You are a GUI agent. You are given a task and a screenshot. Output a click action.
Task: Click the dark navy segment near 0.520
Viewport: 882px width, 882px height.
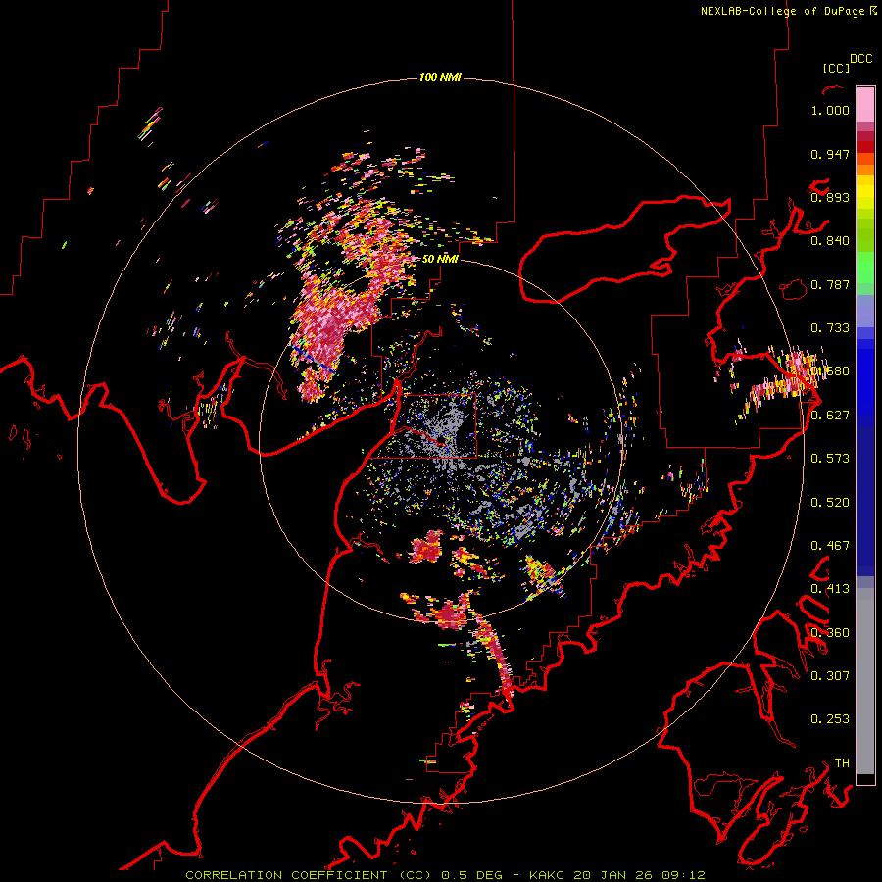coord(865,495)
